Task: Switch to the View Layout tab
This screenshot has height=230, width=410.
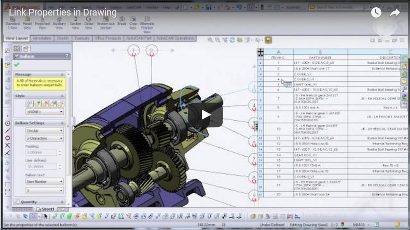Action: pyautogui.click(x=17, y=38)
